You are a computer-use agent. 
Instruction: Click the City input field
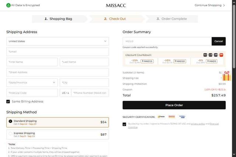coord(84,82)
